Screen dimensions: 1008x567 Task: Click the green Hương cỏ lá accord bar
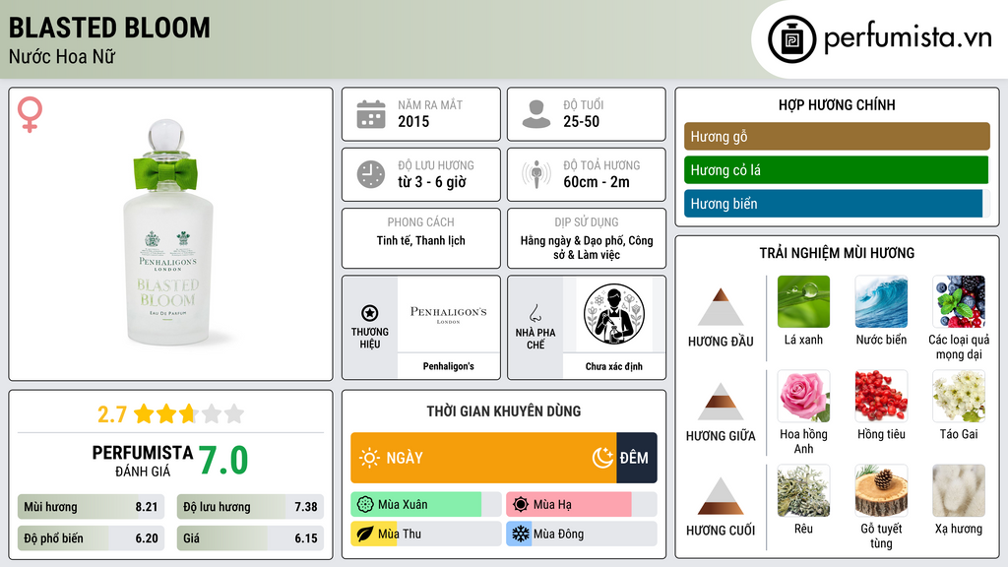pyautogui.click(x=836, y=169)
